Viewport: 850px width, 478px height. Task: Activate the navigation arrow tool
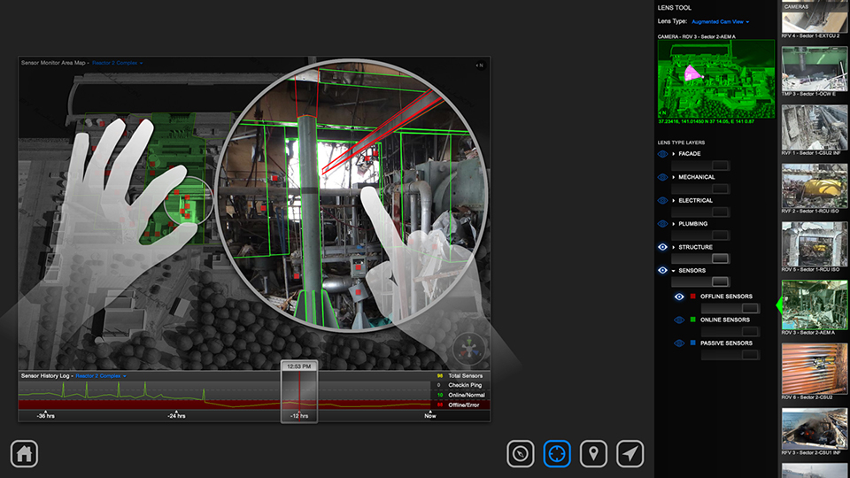coord(630,453)
